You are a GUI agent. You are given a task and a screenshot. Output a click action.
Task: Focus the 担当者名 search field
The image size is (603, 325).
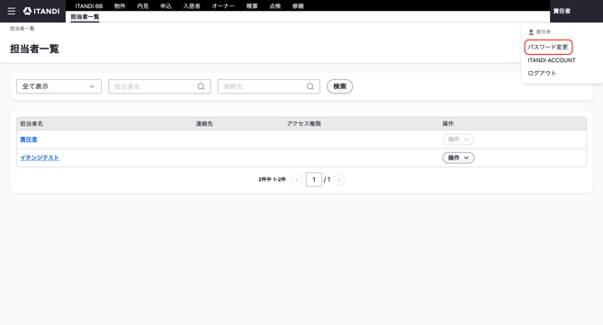coord(159,86)
